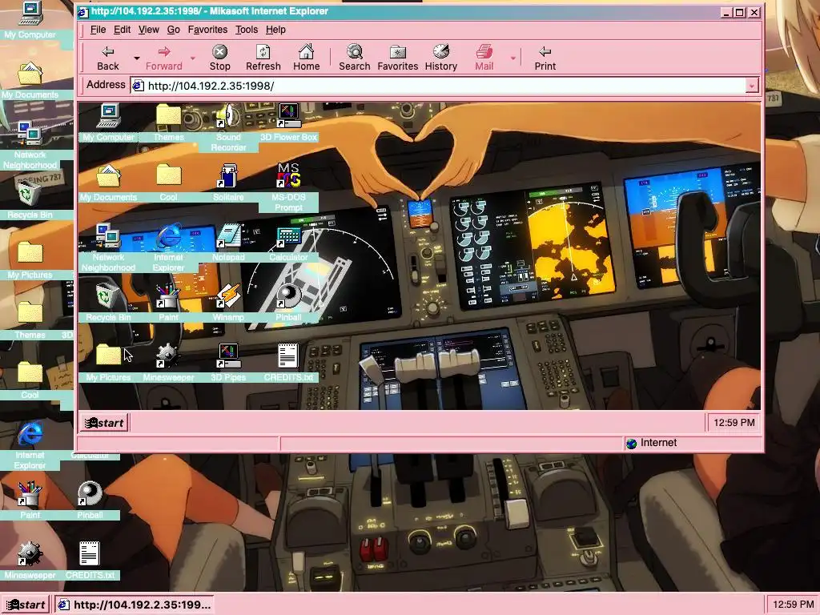
Task: Click the outer taskbar start button
Action: pos(25,605)
